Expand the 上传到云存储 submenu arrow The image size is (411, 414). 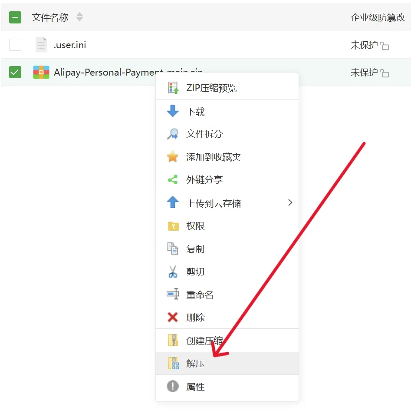pyautogui.click(x=290, y=203)
